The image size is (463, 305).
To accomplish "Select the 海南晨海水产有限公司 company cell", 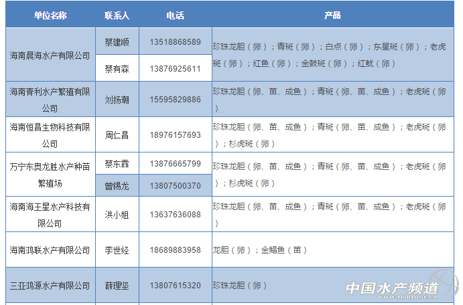I will point(50,55).
